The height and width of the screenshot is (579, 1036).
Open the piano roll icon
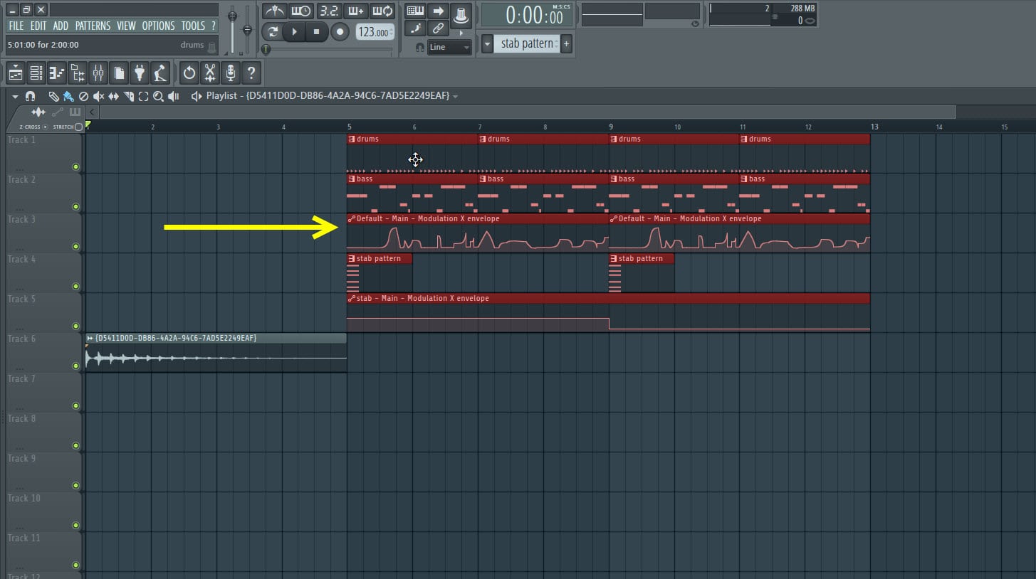(x=56, y=73)
